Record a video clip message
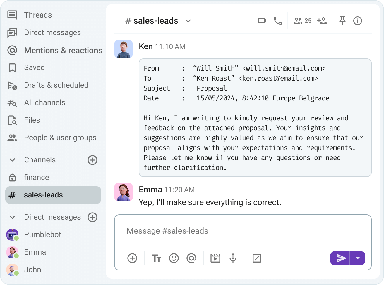This screenshot has height=285, width=384. tap(215, 258)
